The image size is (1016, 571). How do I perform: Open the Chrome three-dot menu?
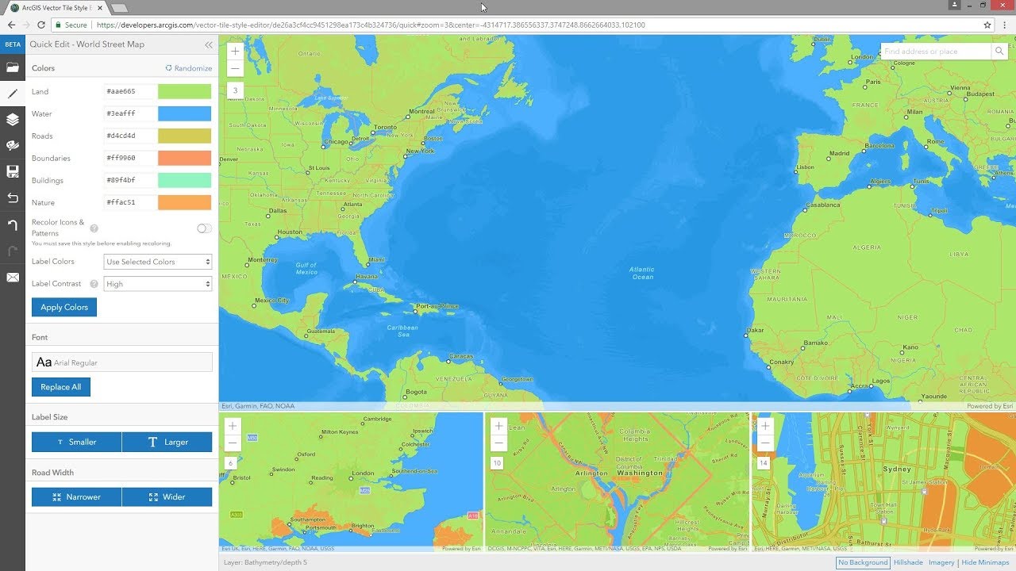(1006, 25)
